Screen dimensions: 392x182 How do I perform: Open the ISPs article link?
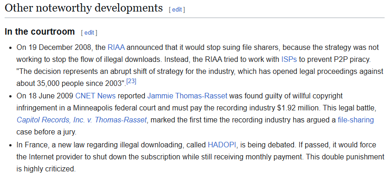[289, 60]
